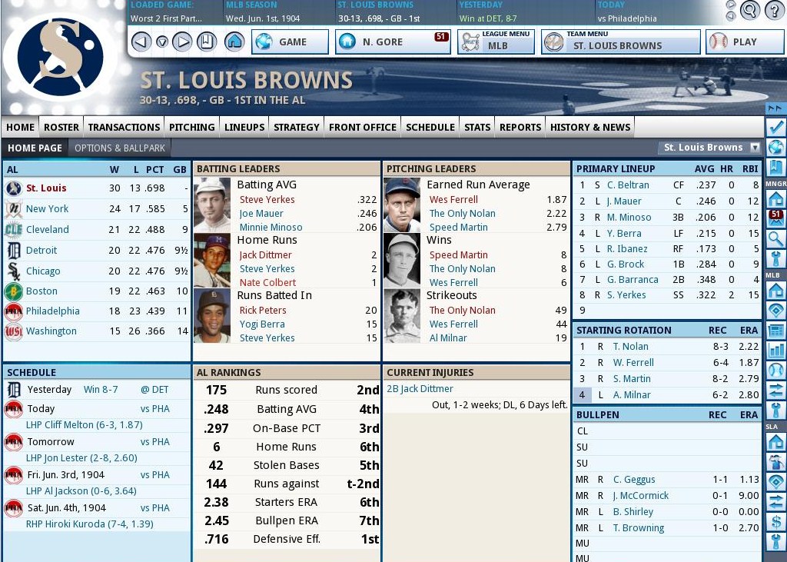Open the ROSTER tab

(61, 127)
